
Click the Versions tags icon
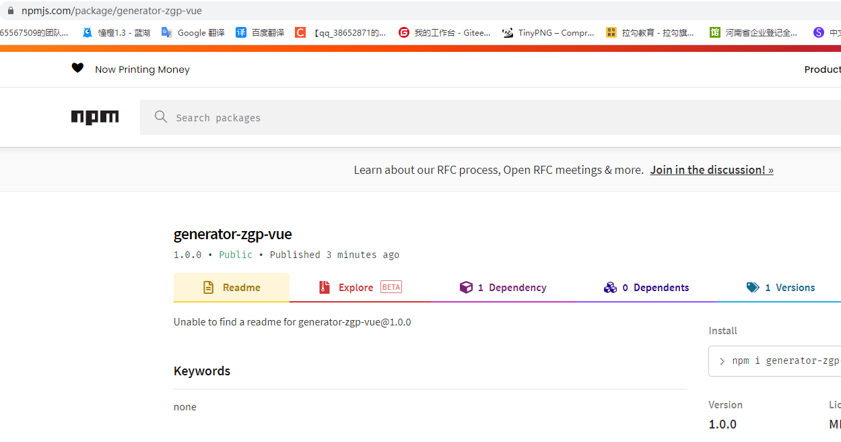tap(753, 288)
